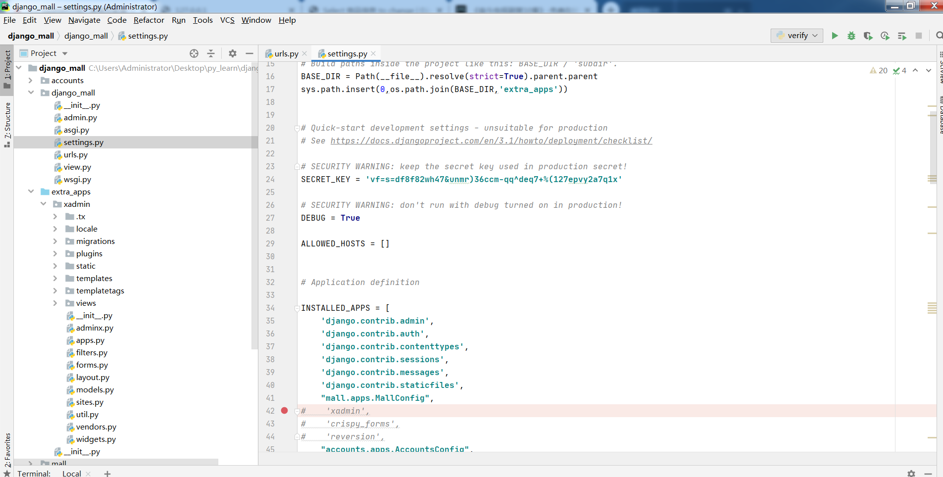
Task: Click the SECRET_KEY line 24
Action: [461, 179]
